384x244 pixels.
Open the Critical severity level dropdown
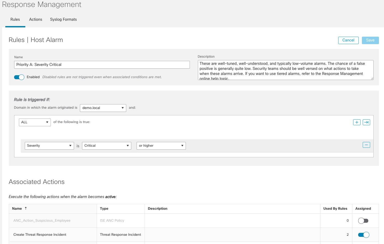pos(107,146)
